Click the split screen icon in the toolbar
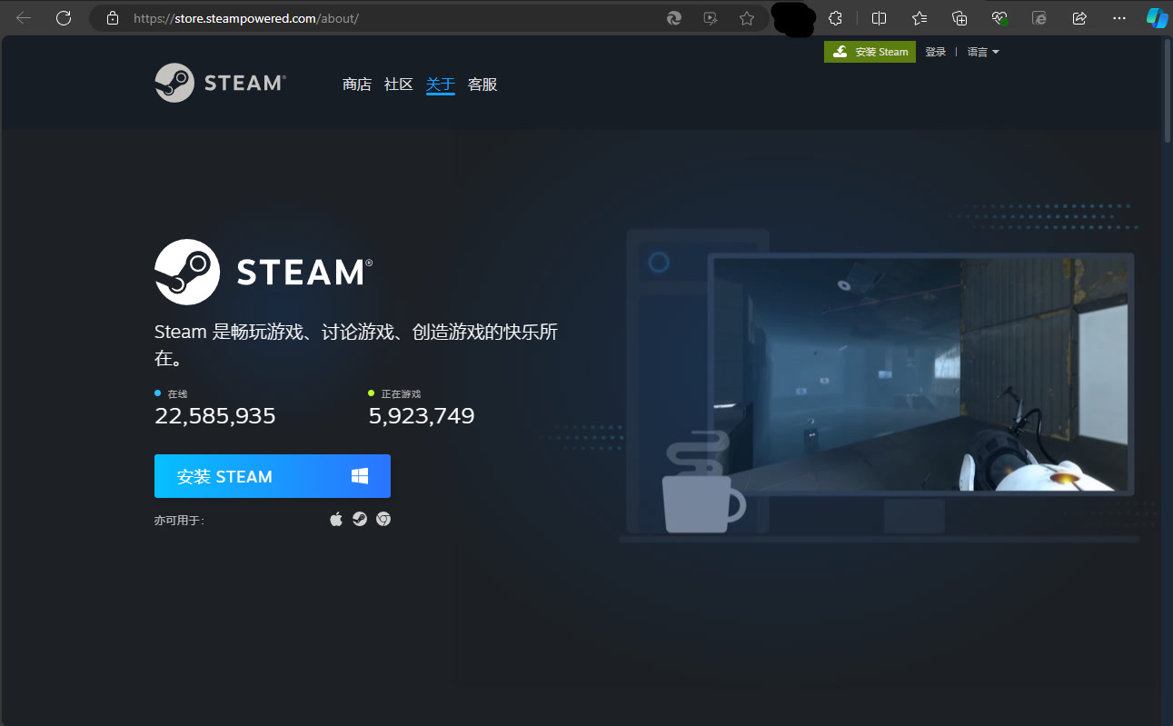Screen dimensions: 1173x726 [x=878, y=18]
